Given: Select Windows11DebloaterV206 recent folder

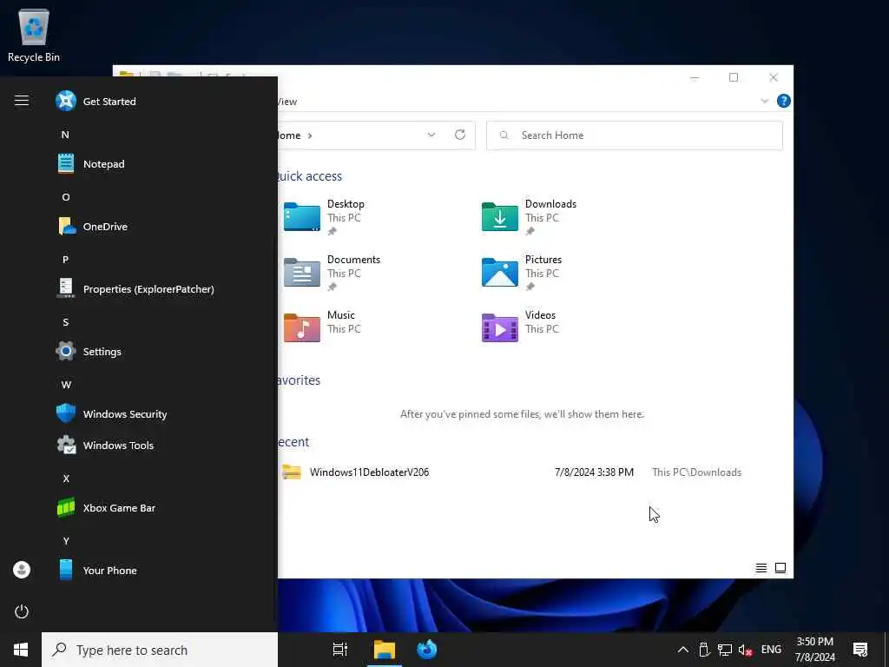Looking at the screenshot, I should tap(369, 472).
